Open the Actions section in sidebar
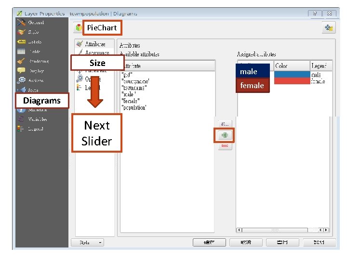Viewport: 347px width, 260px height. pyautogui.click(x=31, y=80)
